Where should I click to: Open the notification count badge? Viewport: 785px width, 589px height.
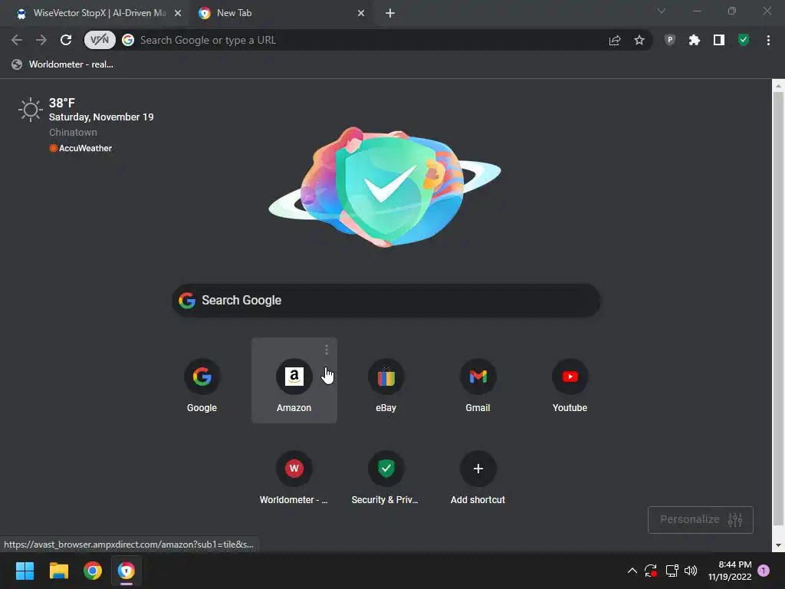tap(764, 571)
